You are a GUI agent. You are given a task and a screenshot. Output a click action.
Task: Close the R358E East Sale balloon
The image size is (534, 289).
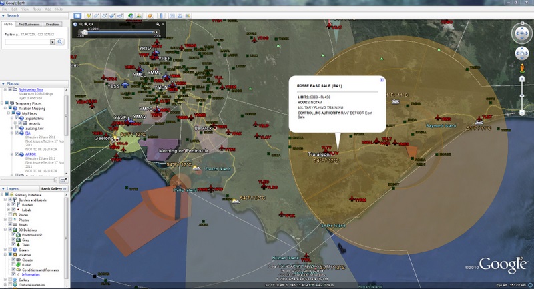(x=382, y=80)
